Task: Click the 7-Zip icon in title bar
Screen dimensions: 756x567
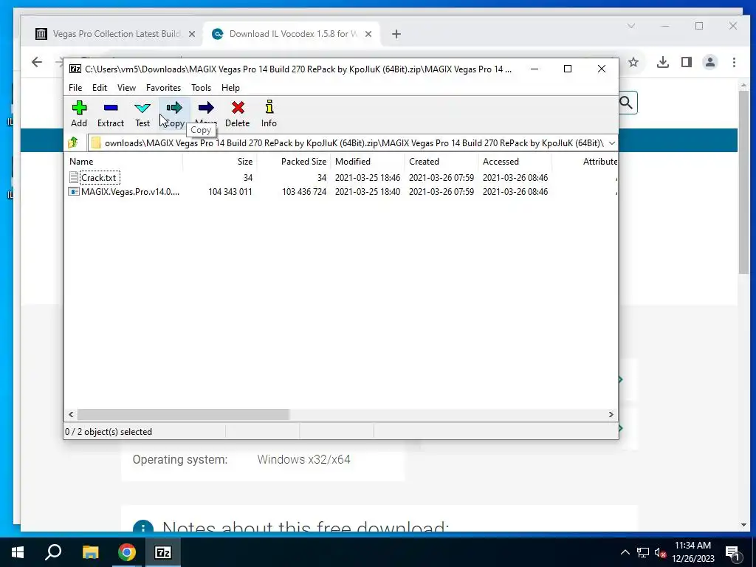Action: [x=75, y=69]
